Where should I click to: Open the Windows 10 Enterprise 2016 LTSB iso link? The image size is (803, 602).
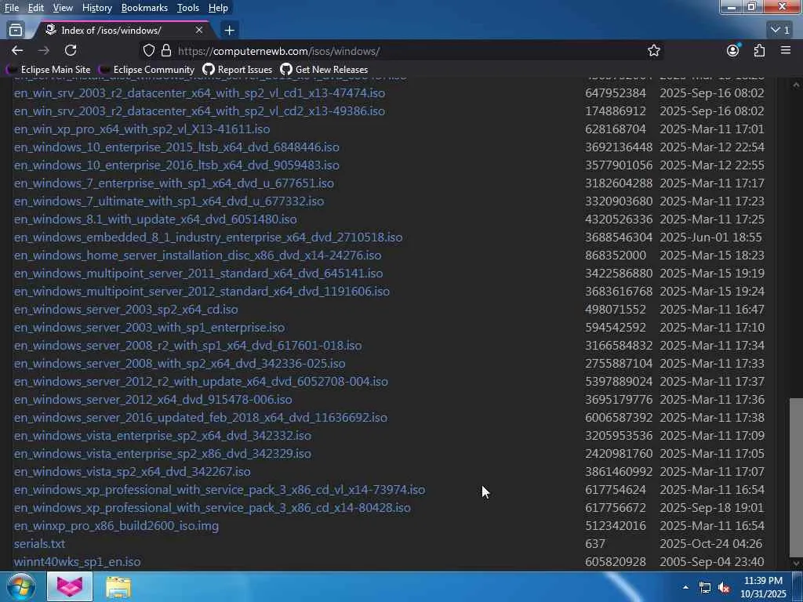[x=176, y=165]
